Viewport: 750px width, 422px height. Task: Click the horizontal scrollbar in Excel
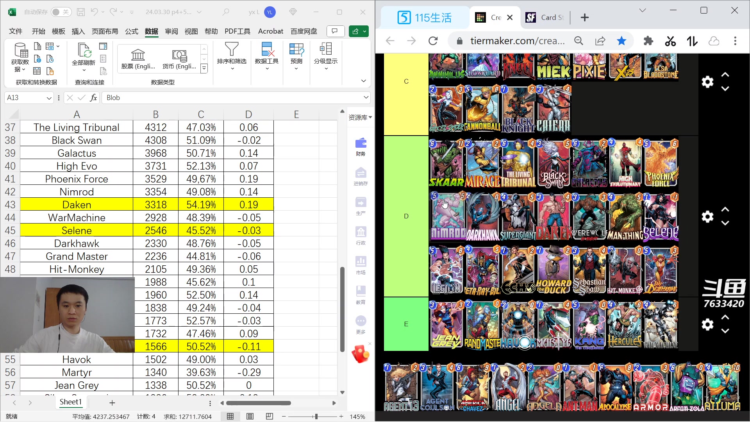pyautogui.click(x=259, y=403)
